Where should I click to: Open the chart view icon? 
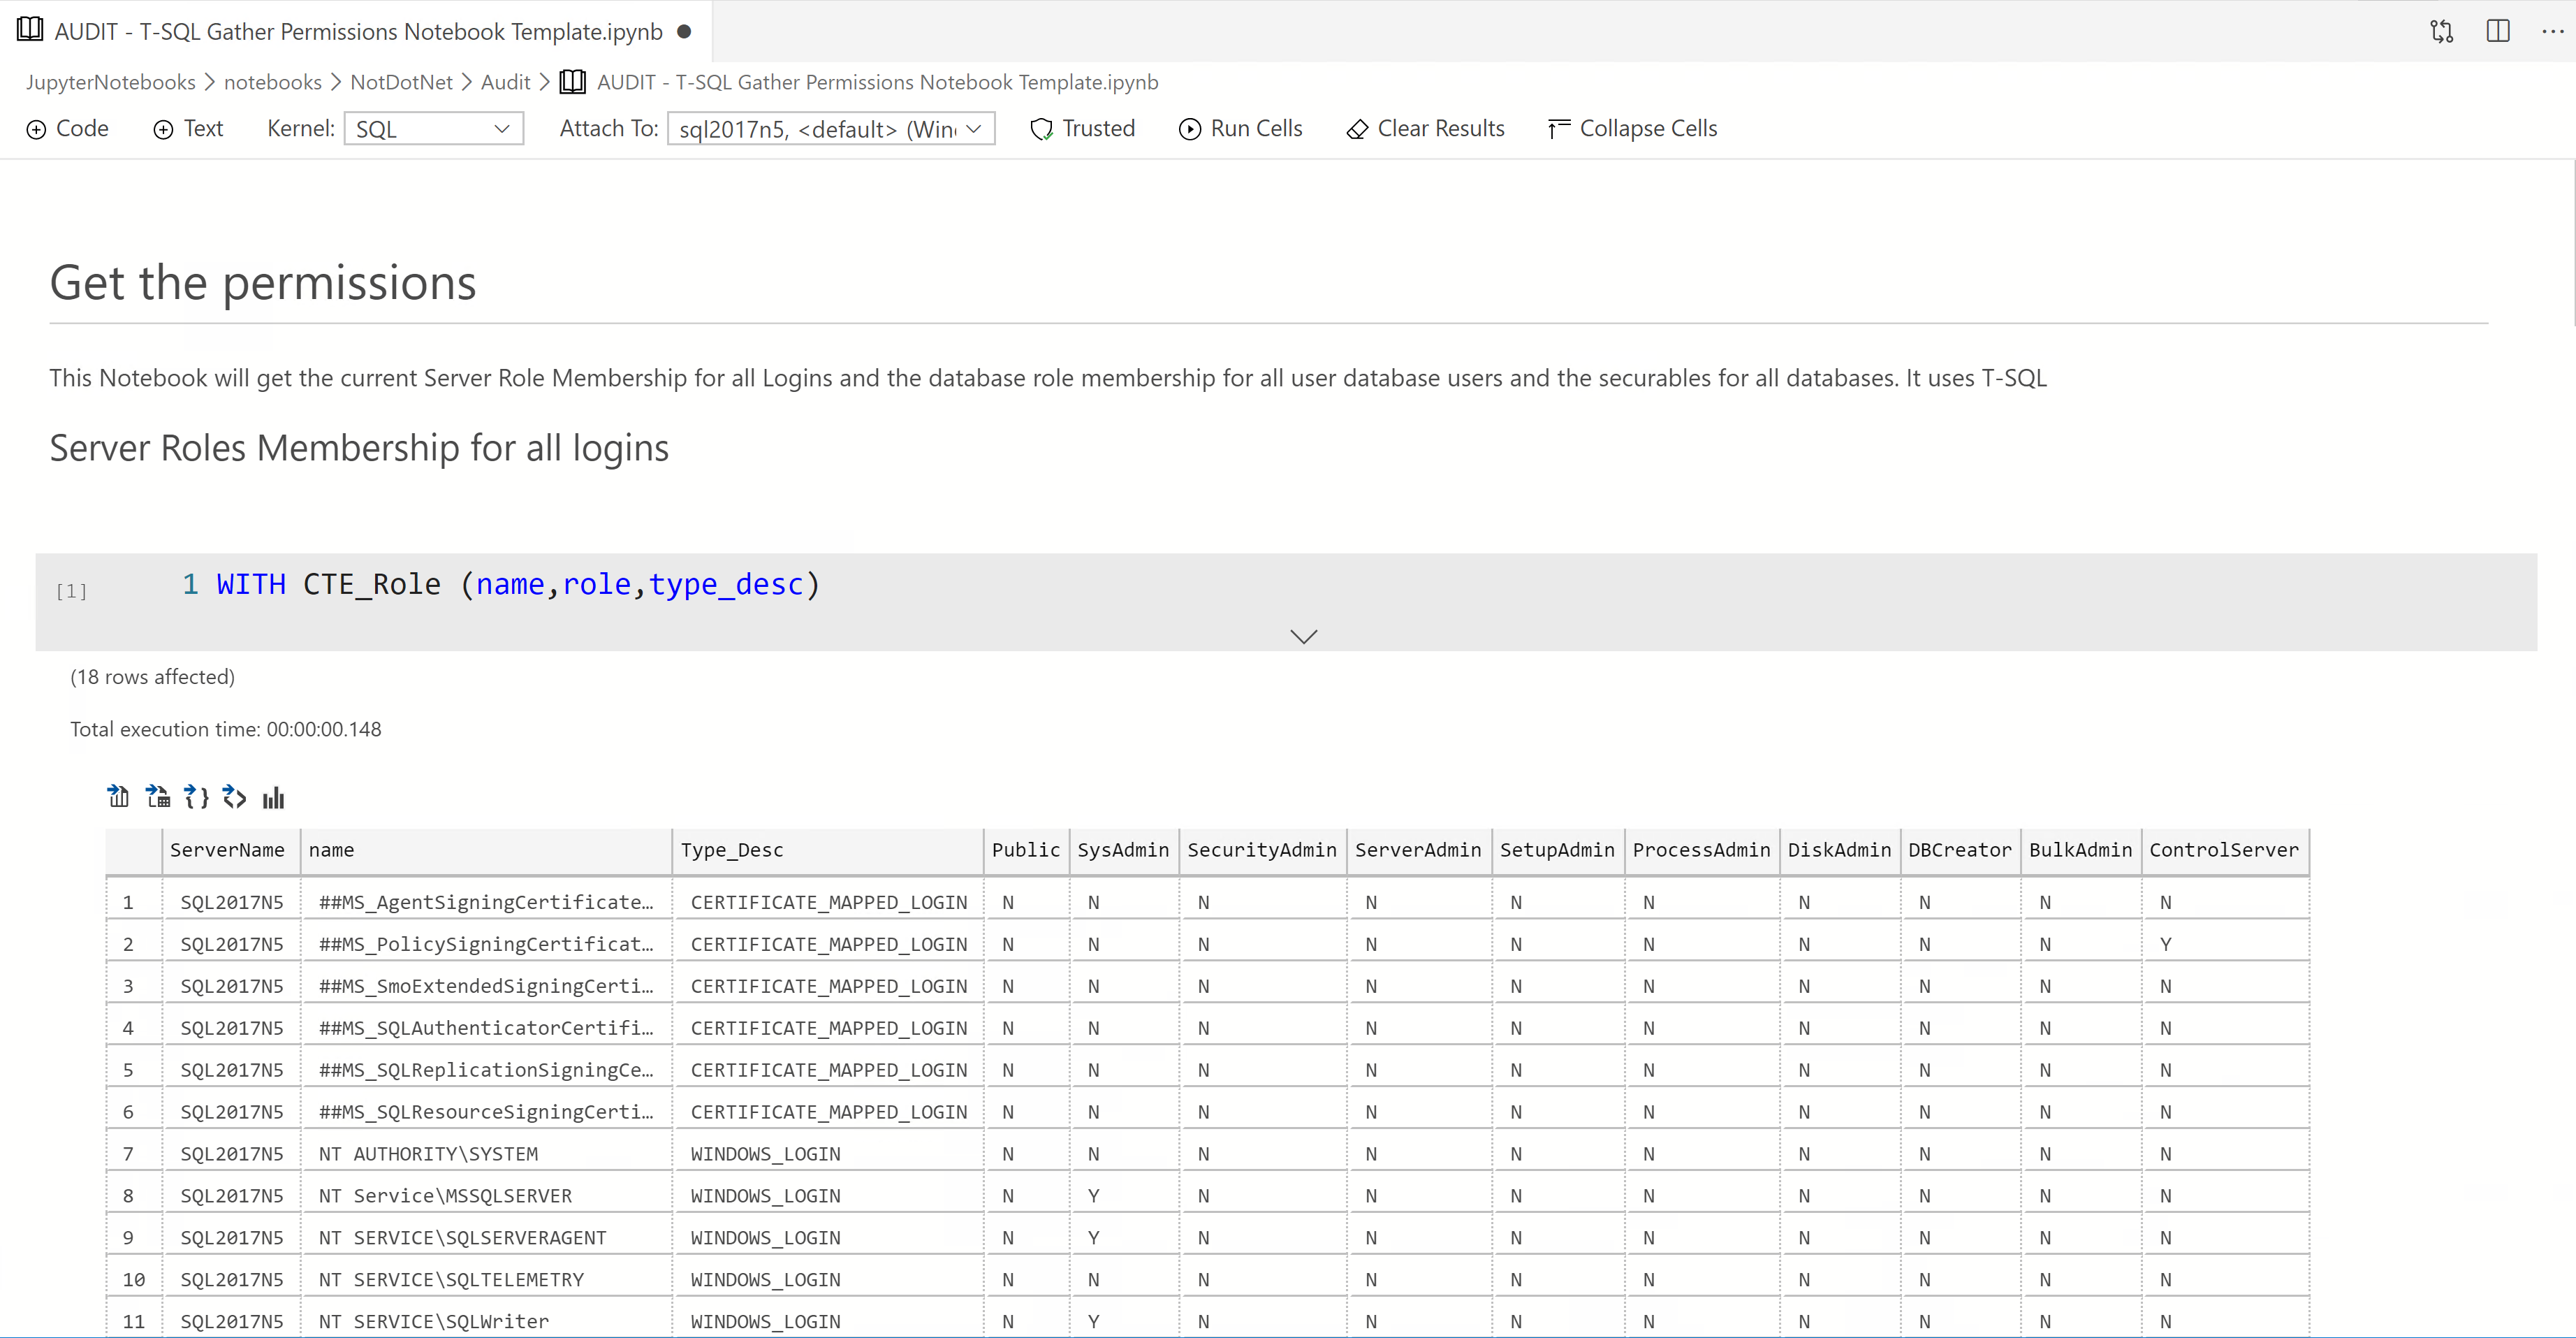[273, 797]
